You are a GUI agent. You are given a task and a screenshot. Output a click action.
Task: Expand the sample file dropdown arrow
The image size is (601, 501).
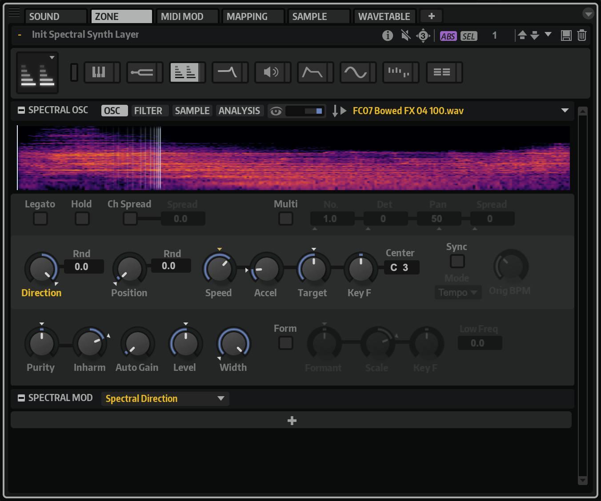tap(565, 111)
